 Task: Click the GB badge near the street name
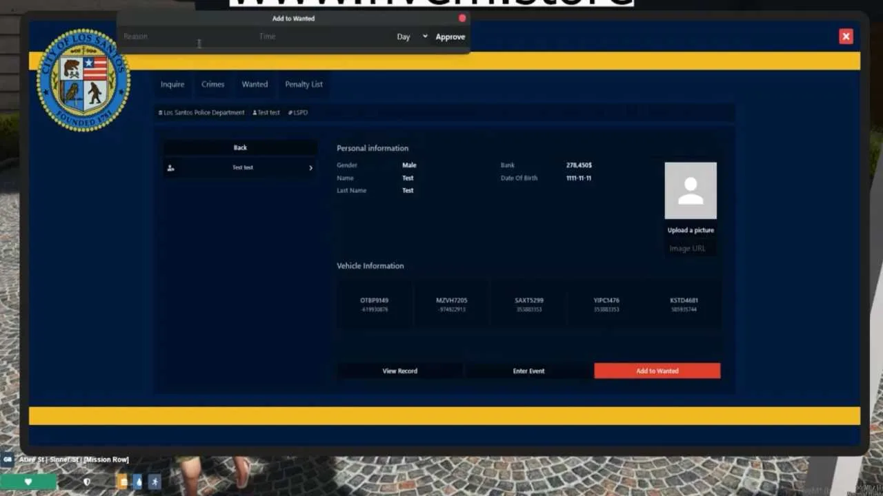(x=8, y=459)
